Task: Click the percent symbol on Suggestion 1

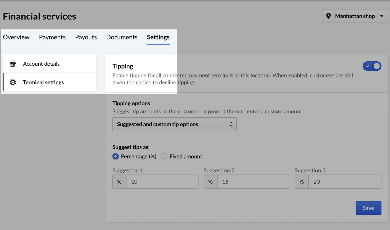Action: point(119,182)
